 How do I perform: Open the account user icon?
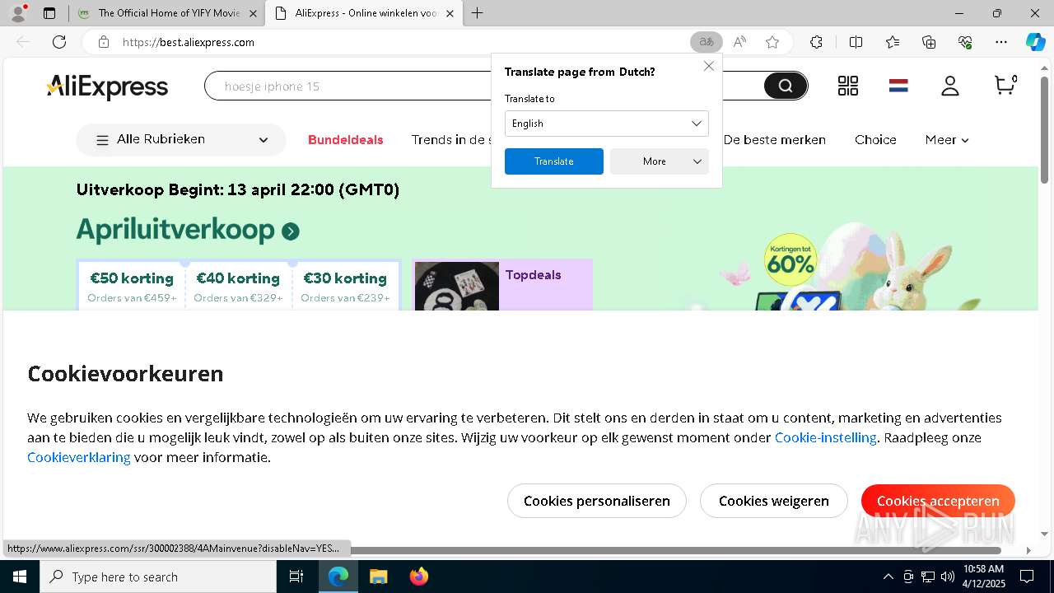[950, 86]
